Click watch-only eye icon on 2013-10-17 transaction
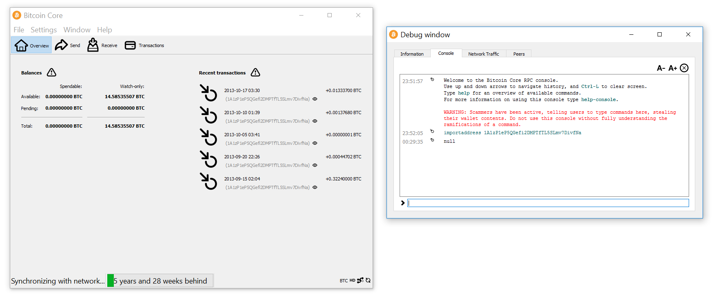712x295 pixels. pyautogui.click(x=315, y=99)
